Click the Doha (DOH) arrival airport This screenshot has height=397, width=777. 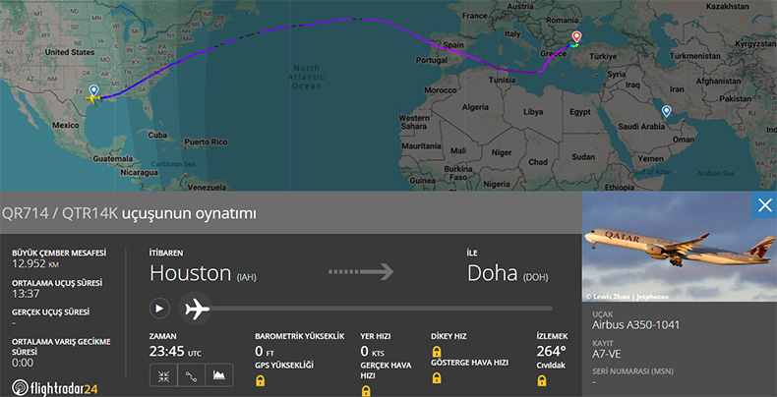(506, 273)
